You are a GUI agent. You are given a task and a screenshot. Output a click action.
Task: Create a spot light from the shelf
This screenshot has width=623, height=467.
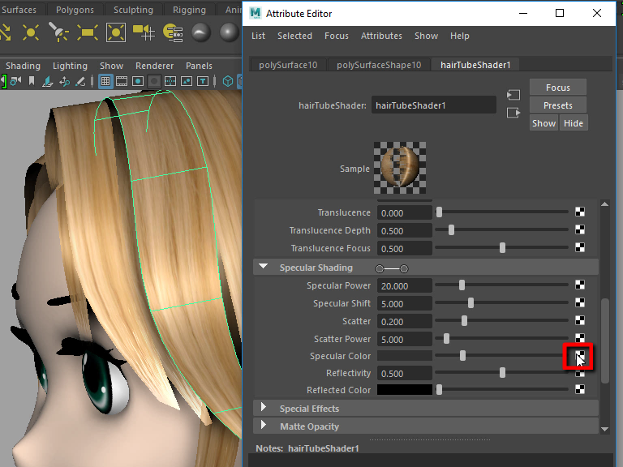point(58,32)
